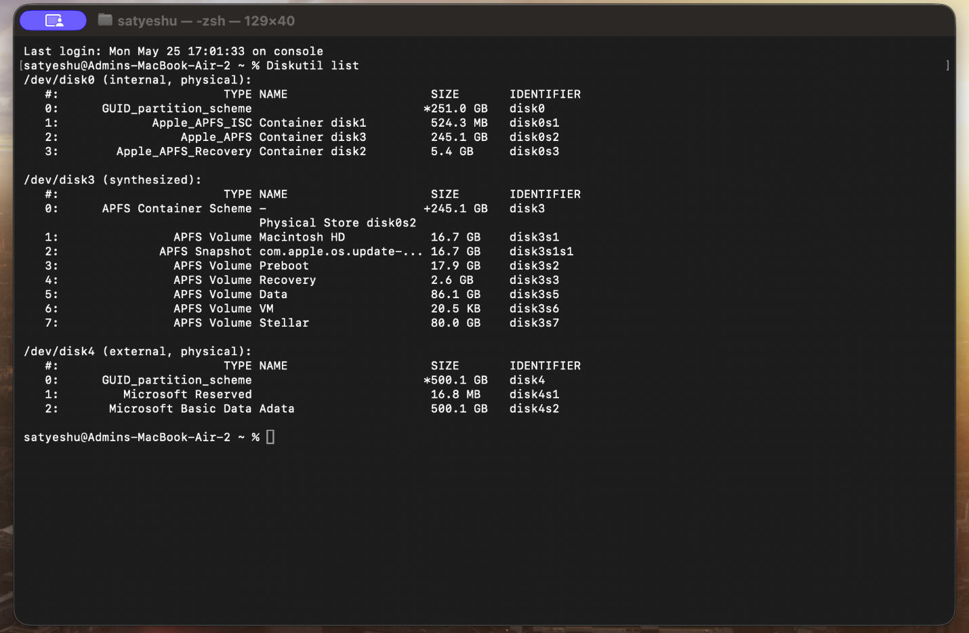Click identifier 'disk3s7'
Viewport: 969px width, 633px height.
pyautogui.click(x=534, y=323)
